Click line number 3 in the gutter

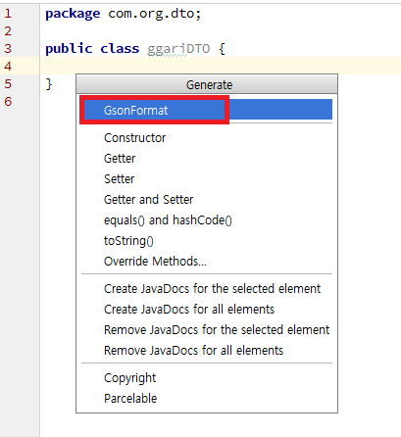tap(8, 49)
